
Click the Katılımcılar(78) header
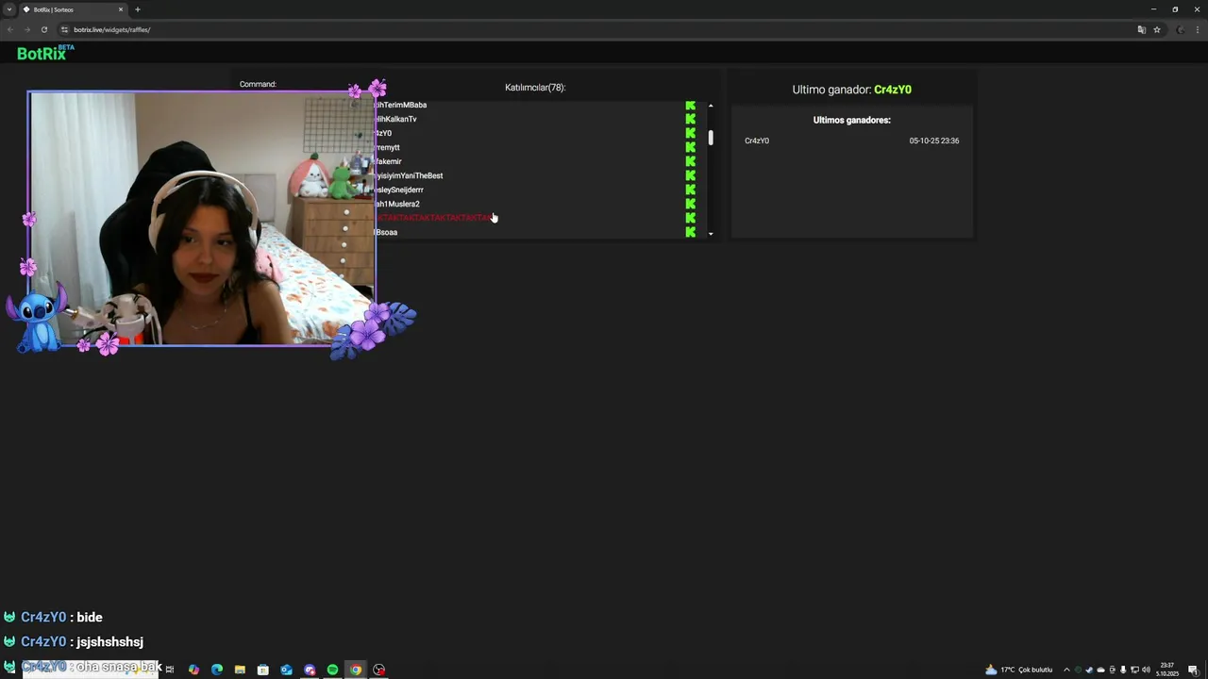[x=535, y=88]
